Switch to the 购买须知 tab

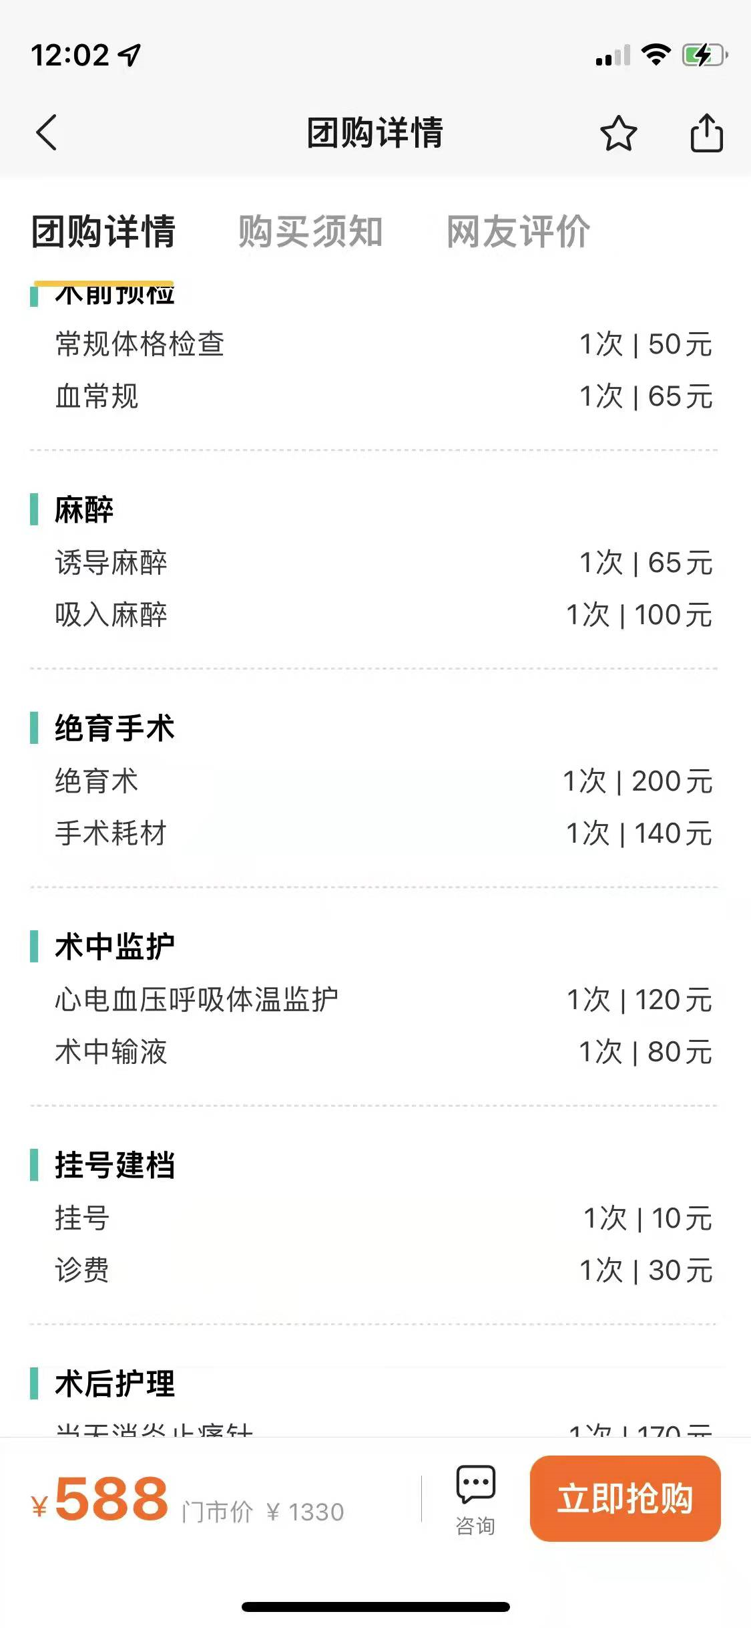click(310, 231)
